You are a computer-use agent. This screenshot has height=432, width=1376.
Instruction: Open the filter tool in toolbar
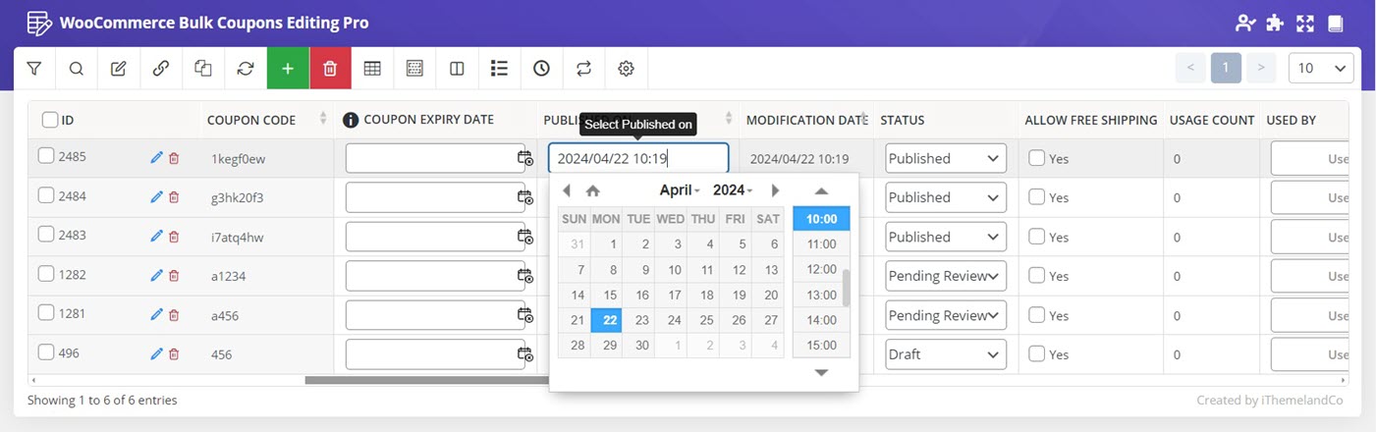[34, 69]
